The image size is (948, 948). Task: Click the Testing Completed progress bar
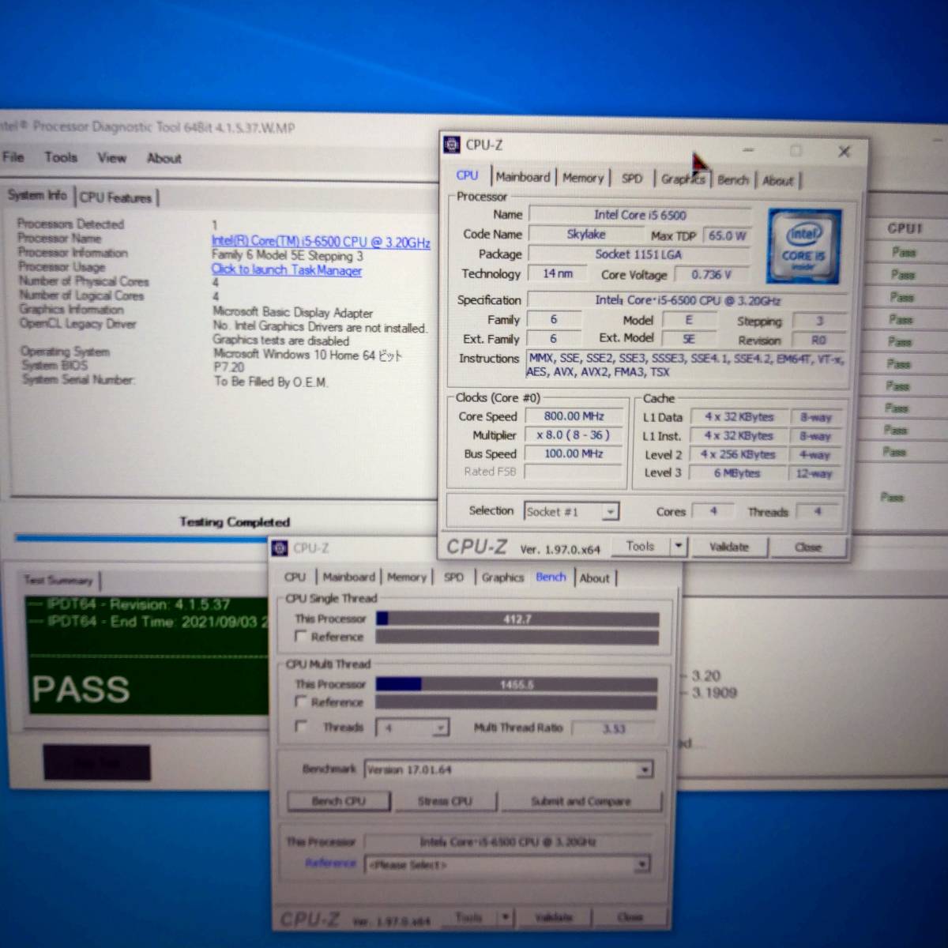[142, 538]
